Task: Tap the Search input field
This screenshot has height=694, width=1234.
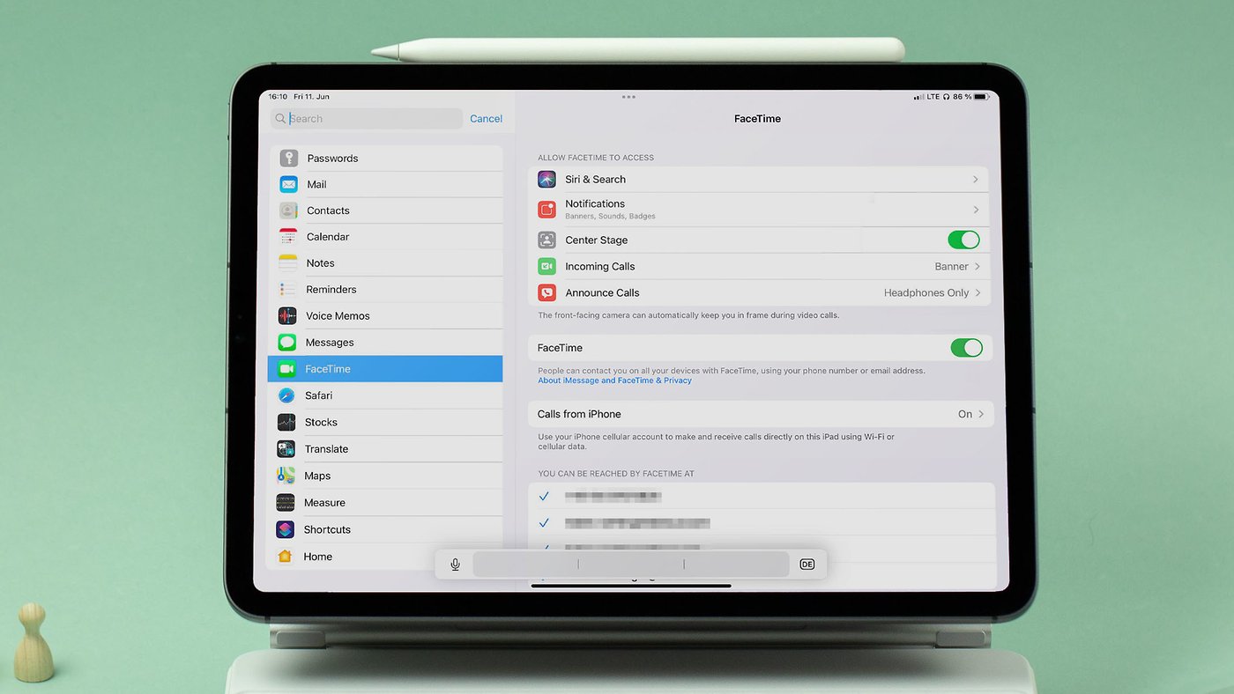Action: coord(367,119)
